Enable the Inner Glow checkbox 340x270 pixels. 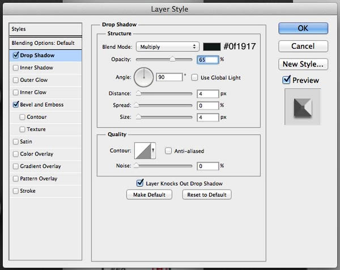pyautogui.click(x=16, y=92)
